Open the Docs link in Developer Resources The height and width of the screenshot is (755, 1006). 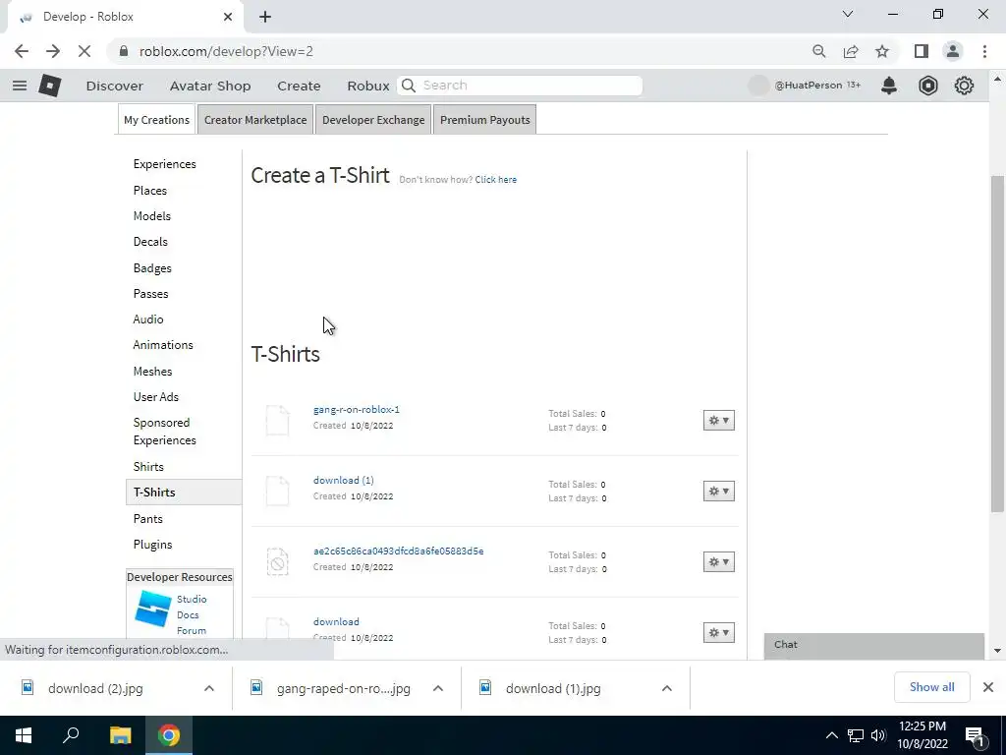188,614
